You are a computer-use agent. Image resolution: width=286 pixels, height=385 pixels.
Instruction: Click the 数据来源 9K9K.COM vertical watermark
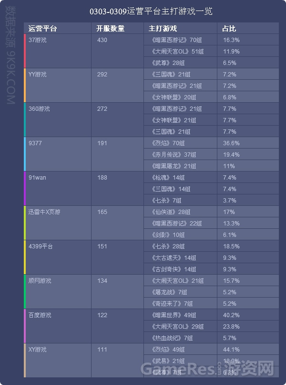click(11, 55)
